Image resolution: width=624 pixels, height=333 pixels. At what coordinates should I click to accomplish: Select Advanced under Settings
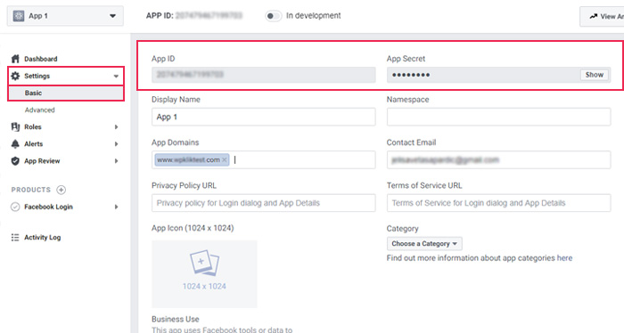pos(40,110)
